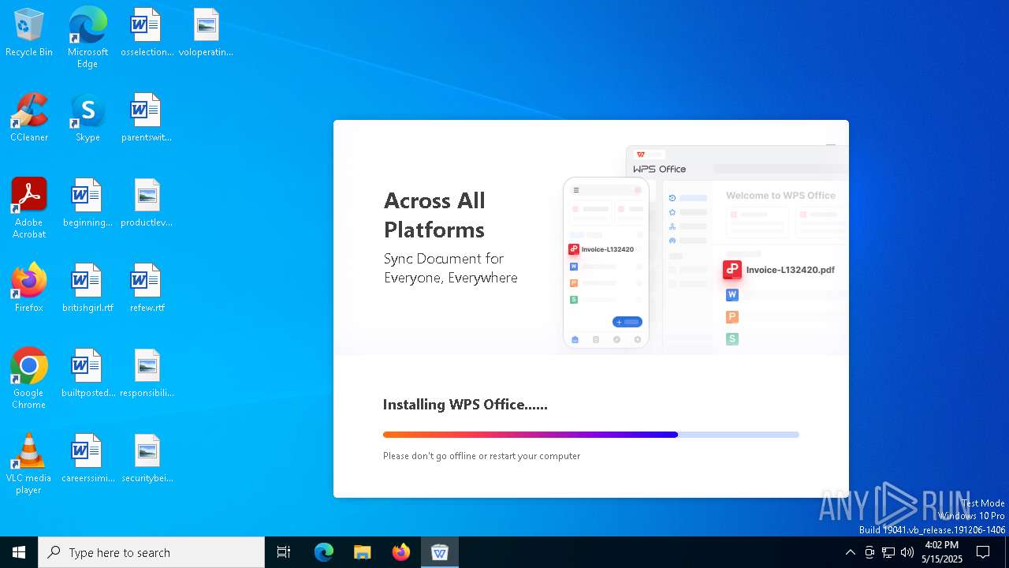Screen dimensions: 1009x568
Task: Select the careerssimi Word document icon
Action: pos(87,458)
